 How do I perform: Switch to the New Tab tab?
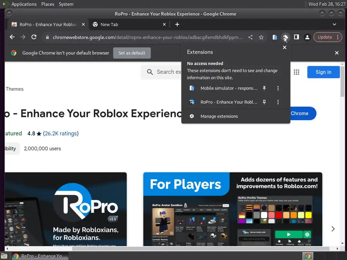tap(129, 24)
